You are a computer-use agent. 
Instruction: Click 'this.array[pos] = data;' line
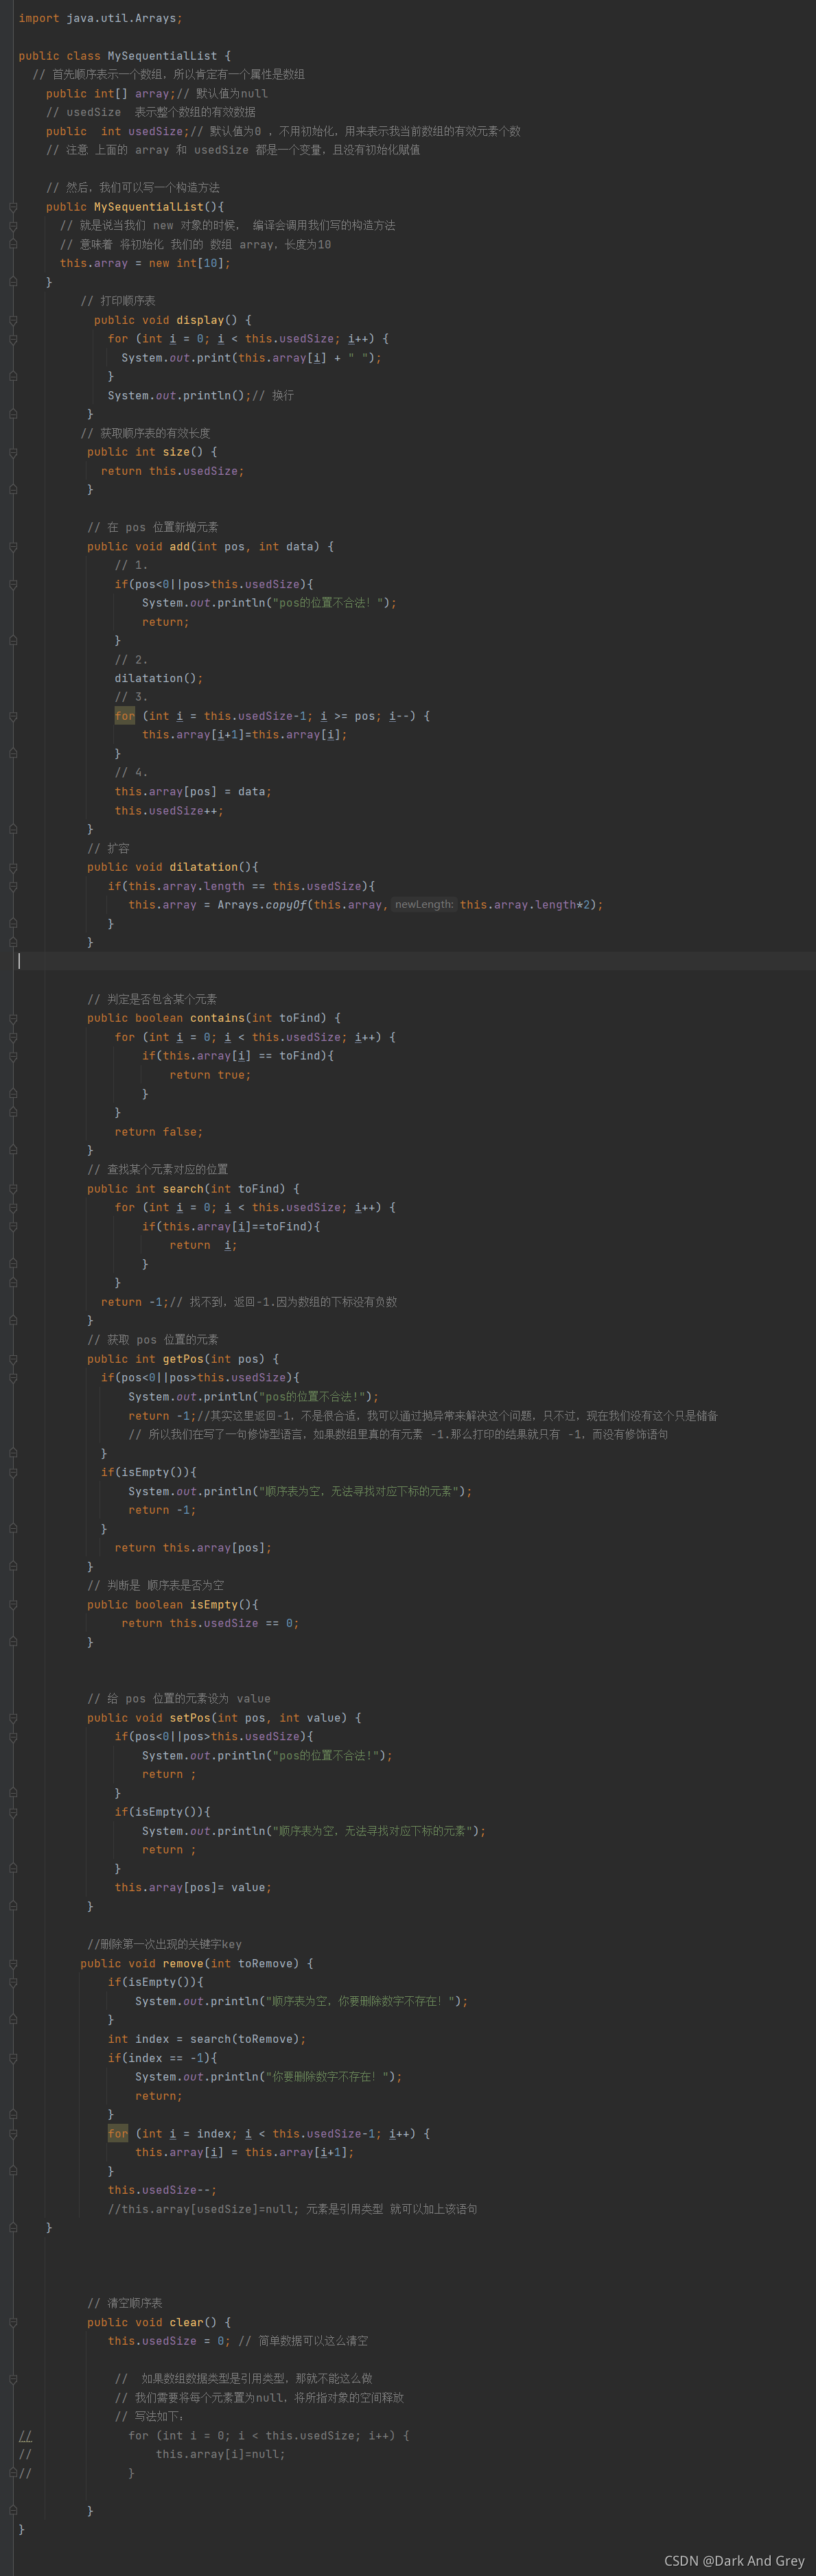(193, 791)
